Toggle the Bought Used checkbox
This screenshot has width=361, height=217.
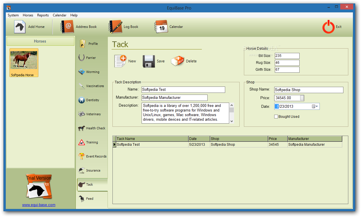pyautogui.click(x=276, y=117)
